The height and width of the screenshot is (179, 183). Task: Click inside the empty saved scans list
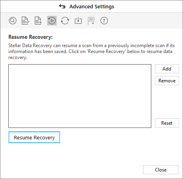[80, 96]
